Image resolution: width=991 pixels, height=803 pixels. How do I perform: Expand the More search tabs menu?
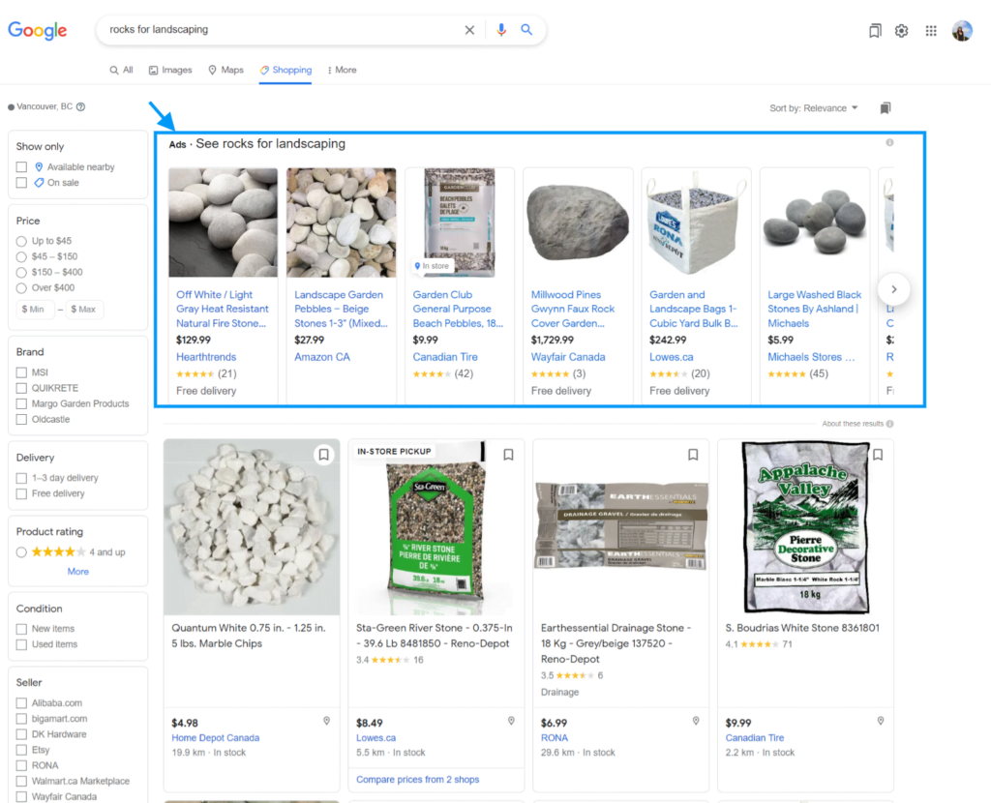click(342, 70)
